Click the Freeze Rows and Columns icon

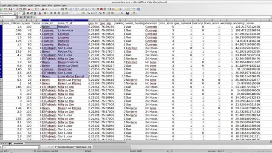(x=128, y=9)
